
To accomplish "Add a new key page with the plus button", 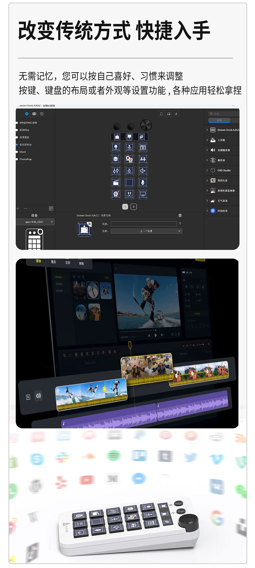I will [134, 207].
